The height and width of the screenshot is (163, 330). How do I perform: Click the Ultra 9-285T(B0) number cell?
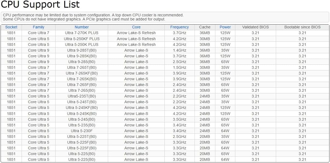(x=82, y=50)
